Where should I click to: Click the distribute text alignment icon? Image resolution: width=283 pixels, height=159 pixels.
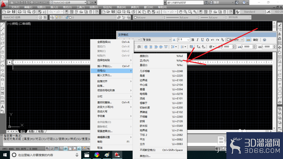pyautogui.click(x=166, y=47)
